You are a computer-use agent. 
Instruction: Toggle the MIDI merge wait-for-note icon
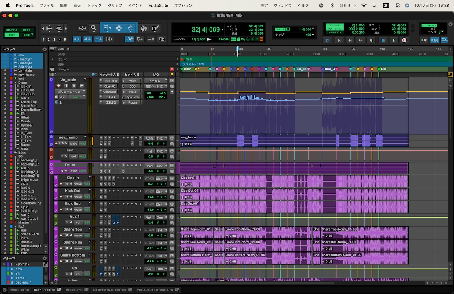tap(424, 40)
